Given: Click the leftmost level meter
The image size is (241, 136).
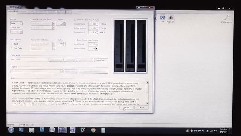Looking at the screenshot, I should 119,46.
